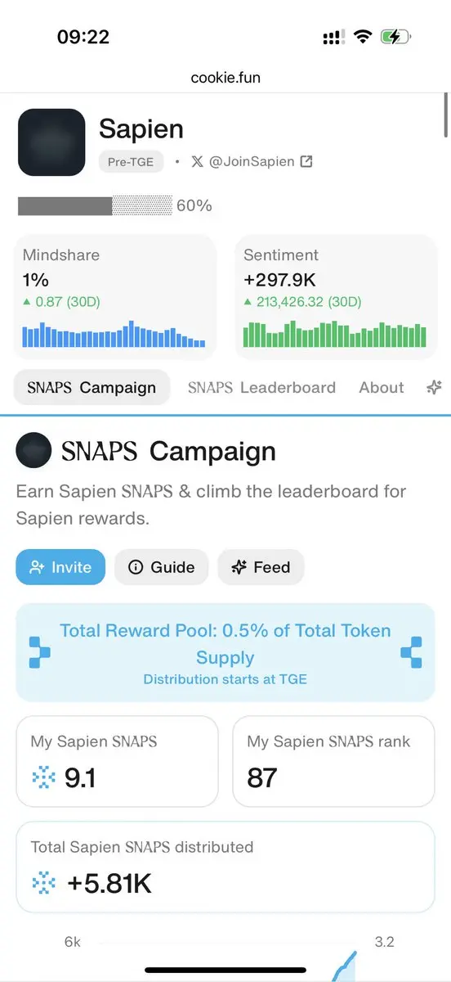
Task: Open the external link icon beside @JoinSapien
Action: pyautogui.click(x=306, y=161)
